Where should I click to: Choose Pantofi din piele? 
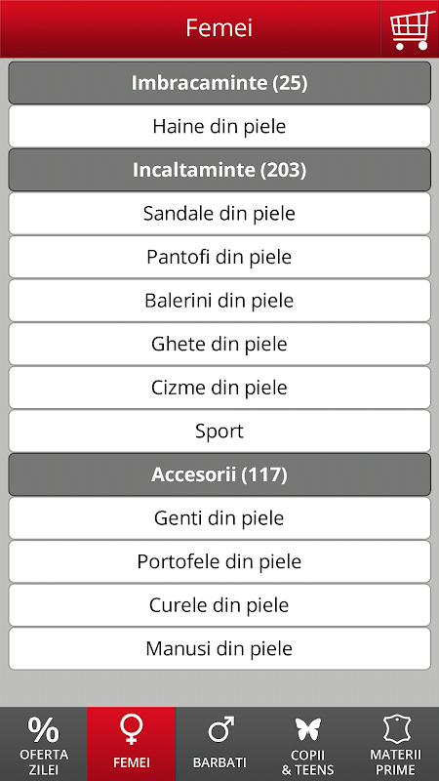click(x=219, y=257)
